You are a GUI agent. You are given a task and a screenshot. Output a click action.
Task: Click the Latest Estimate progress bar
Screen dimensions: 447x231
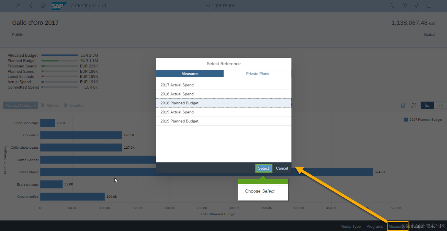pyautogui.click(x=59, y=77)
